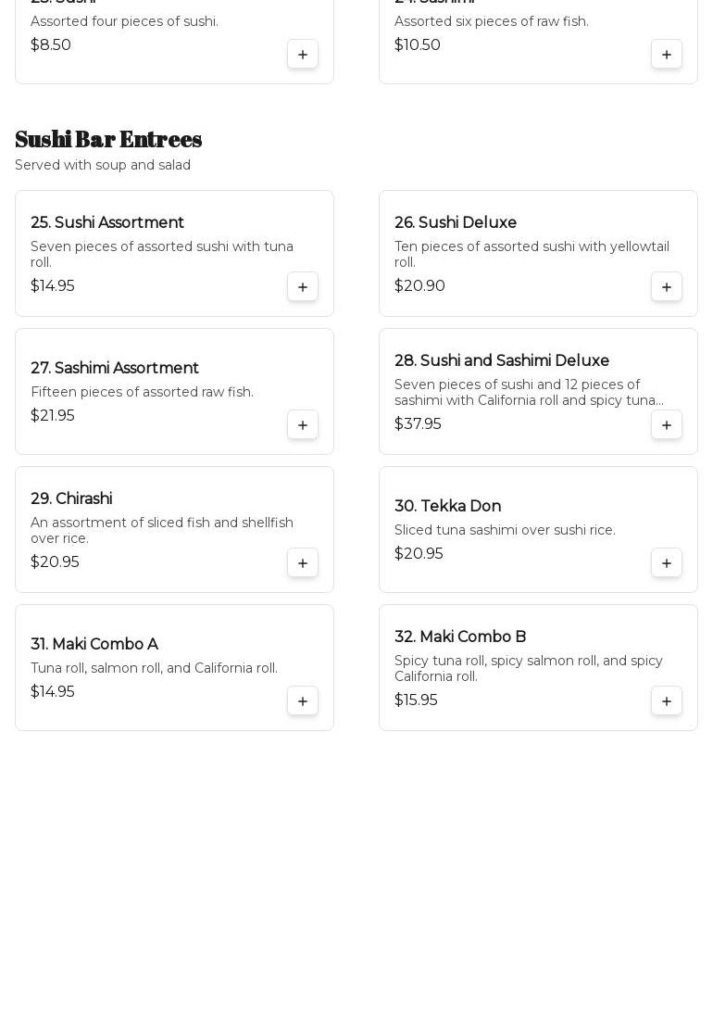Add Sushi Deluxe using its plus button
Viewport: 713px width, 1009px height.
point(667,287)
